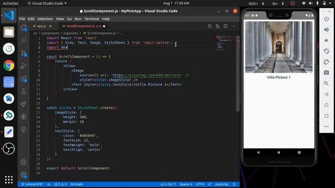
Task: Open the Help menu
Action: click(x=106, y=19)
